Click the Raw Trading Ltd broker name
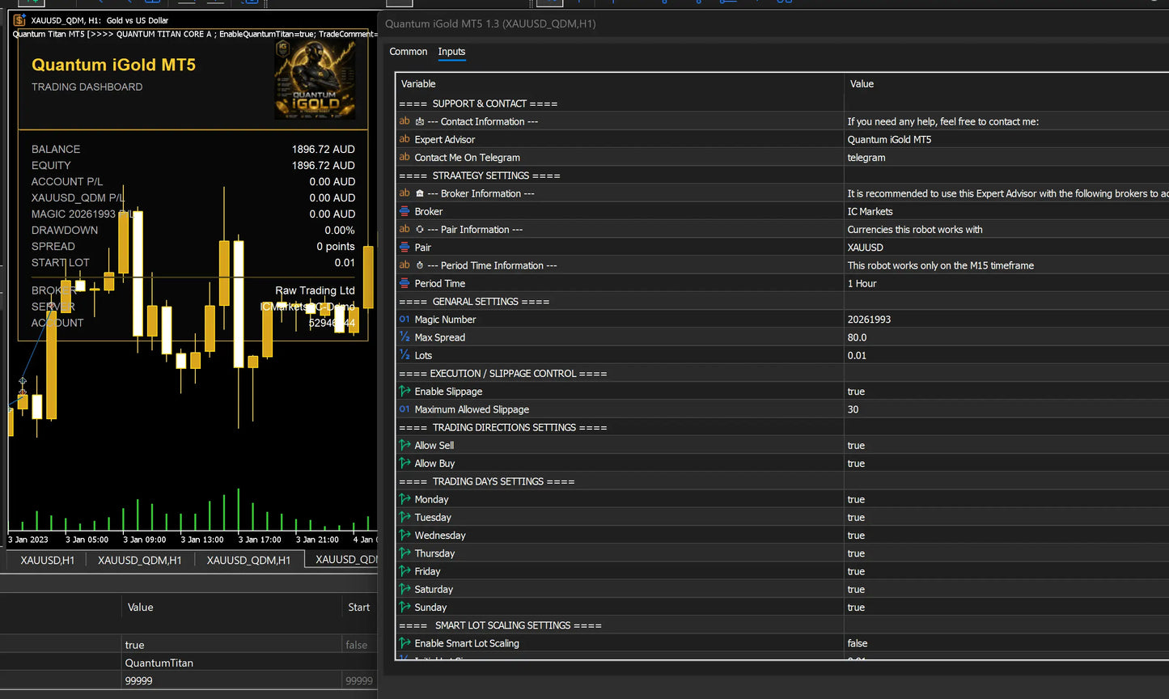 pyautogui.click(x=315, y=290)
